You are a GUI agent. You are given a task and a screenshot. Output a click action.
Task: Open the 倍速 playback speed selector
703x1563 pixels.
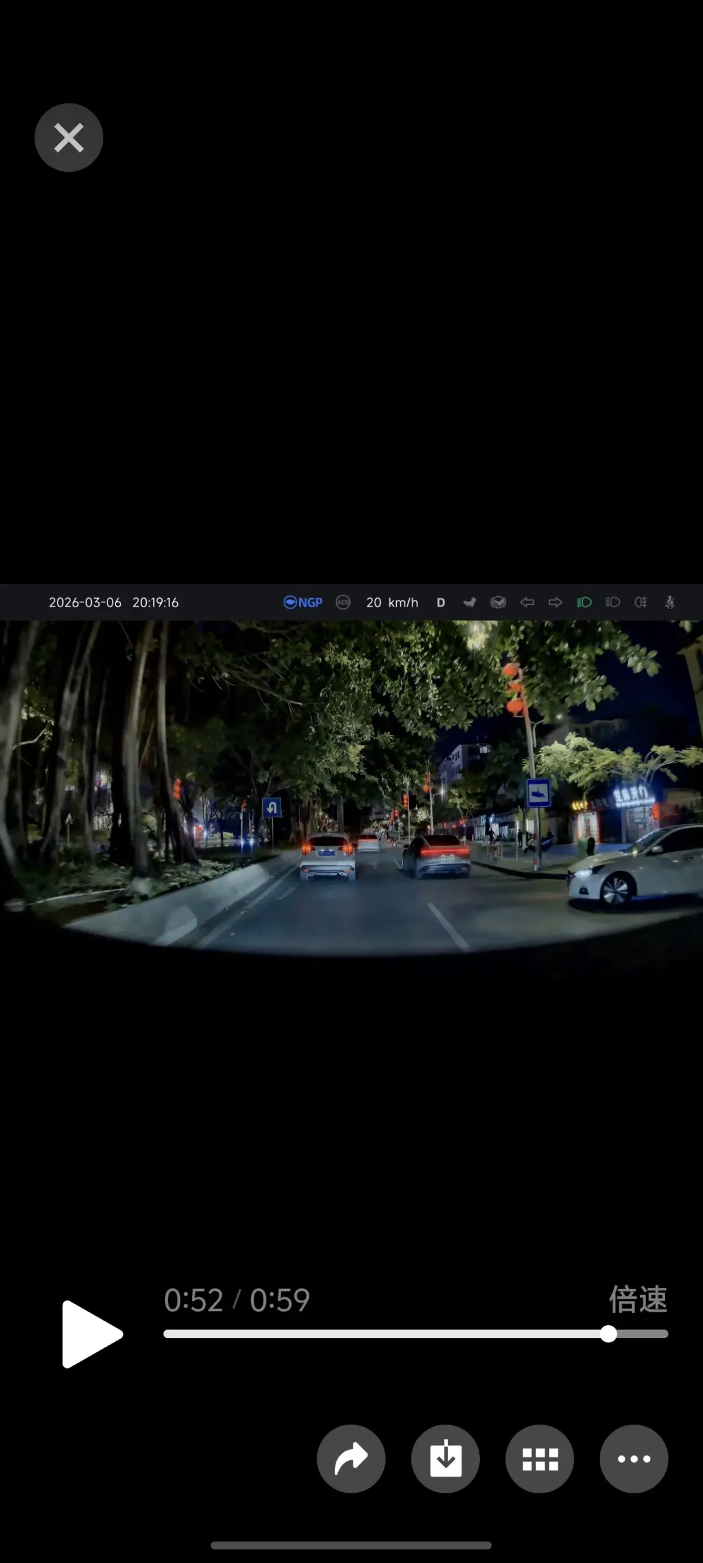638,1299
